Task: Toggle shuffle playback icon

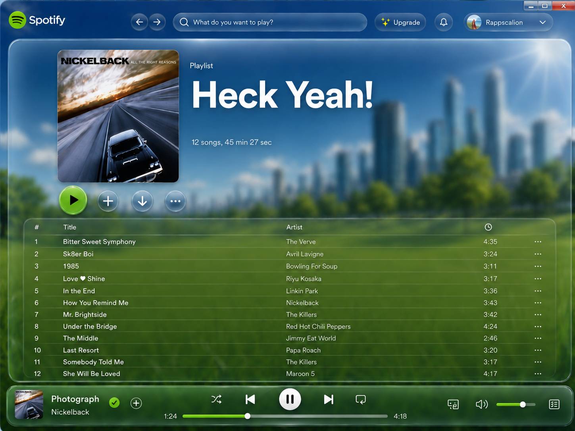Action: [216, 399]
